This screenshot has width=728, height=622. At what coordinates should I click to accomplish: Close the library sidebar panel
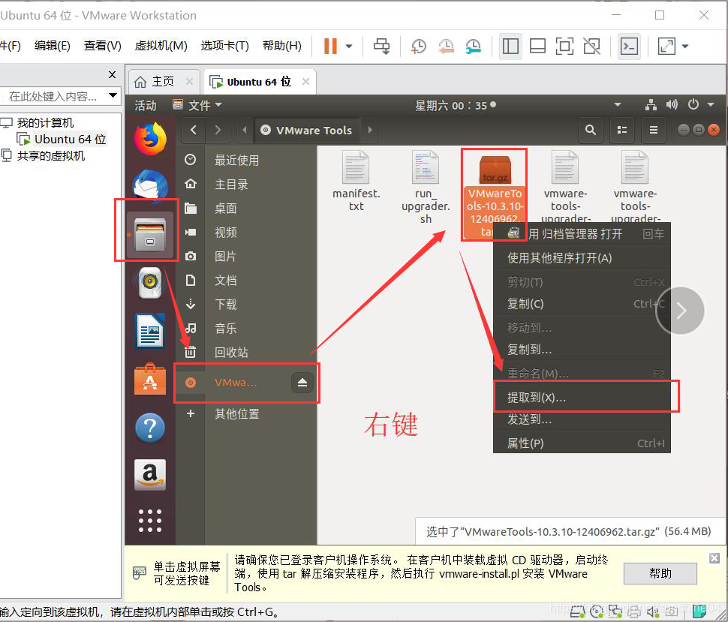click(112, 74)
